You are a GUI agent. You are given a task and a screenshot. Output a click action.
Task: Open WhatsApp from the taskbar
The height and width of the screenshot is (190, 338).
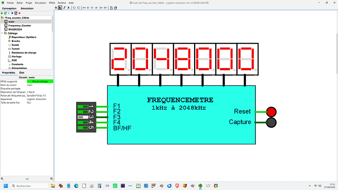[115, 186]
